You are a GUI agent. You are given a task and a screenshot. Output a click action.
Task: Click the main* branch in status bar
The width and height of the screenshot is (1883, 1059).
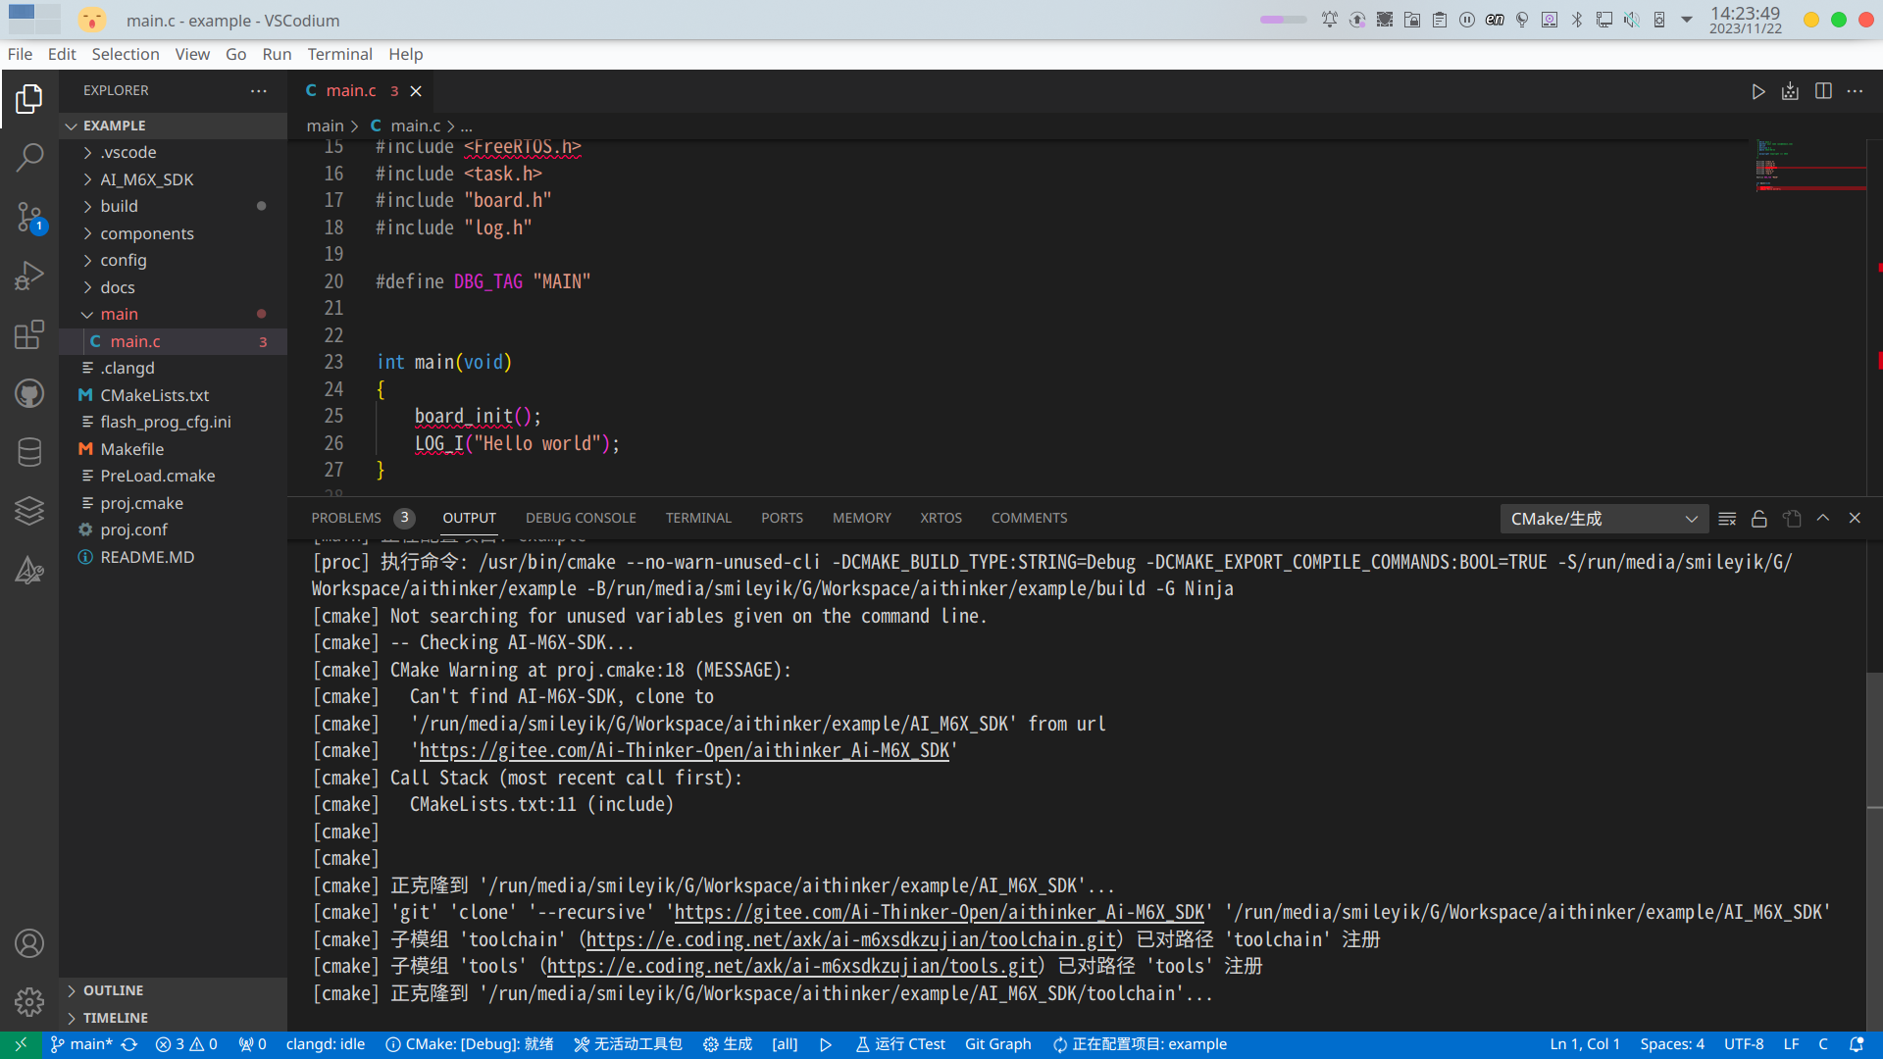click(x=81, y=1045)
